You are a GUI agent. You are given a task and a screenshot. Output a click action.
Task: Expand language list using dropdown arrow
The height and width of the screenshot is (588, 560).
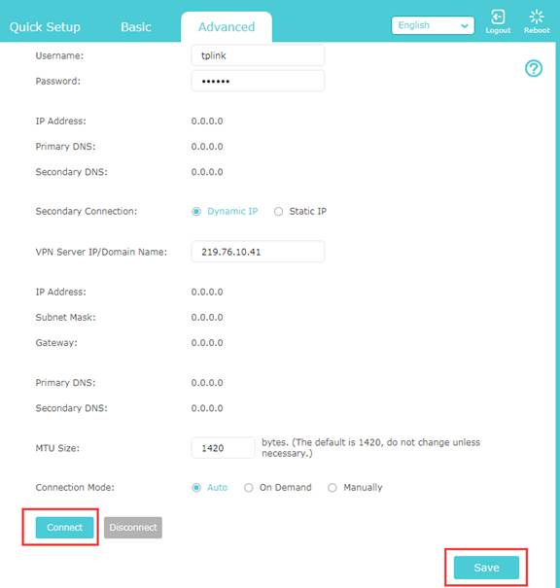[465, 26]
